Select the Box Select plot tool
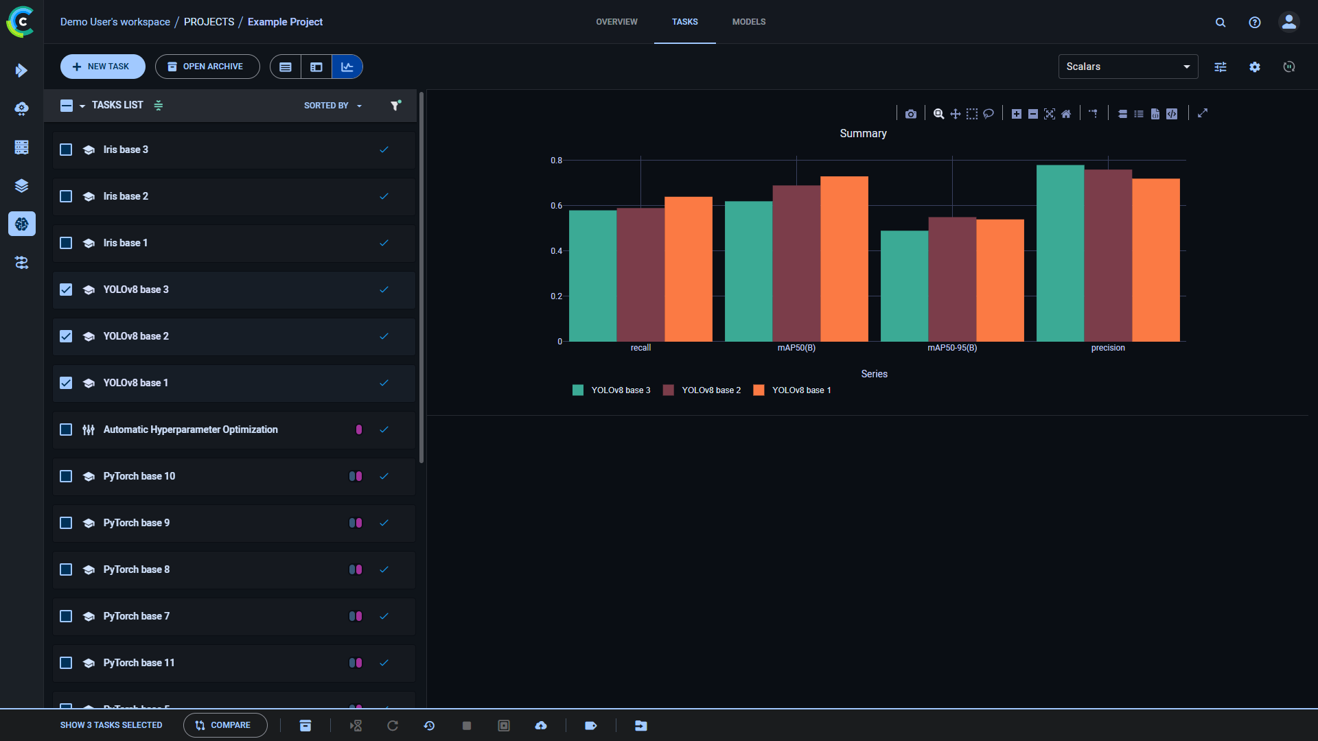The height and width of the screenshot is (741, 1318). [972, 114]
